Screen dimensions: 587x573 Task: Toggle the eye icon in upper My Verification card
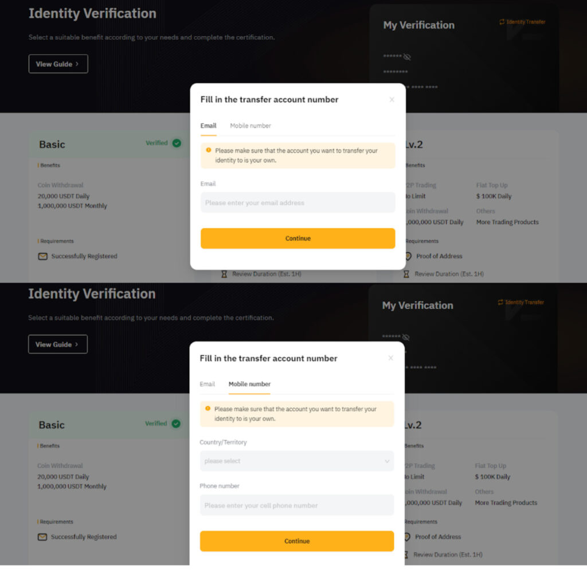pos(407,57)
